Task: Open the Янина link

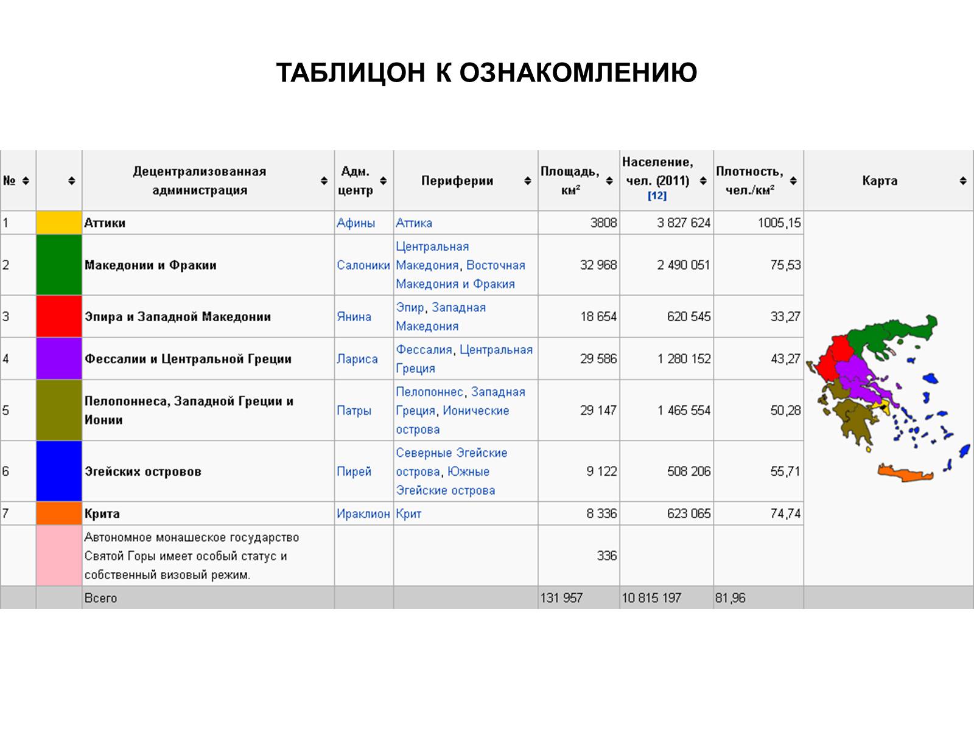Action: click(x=354, y=316)
